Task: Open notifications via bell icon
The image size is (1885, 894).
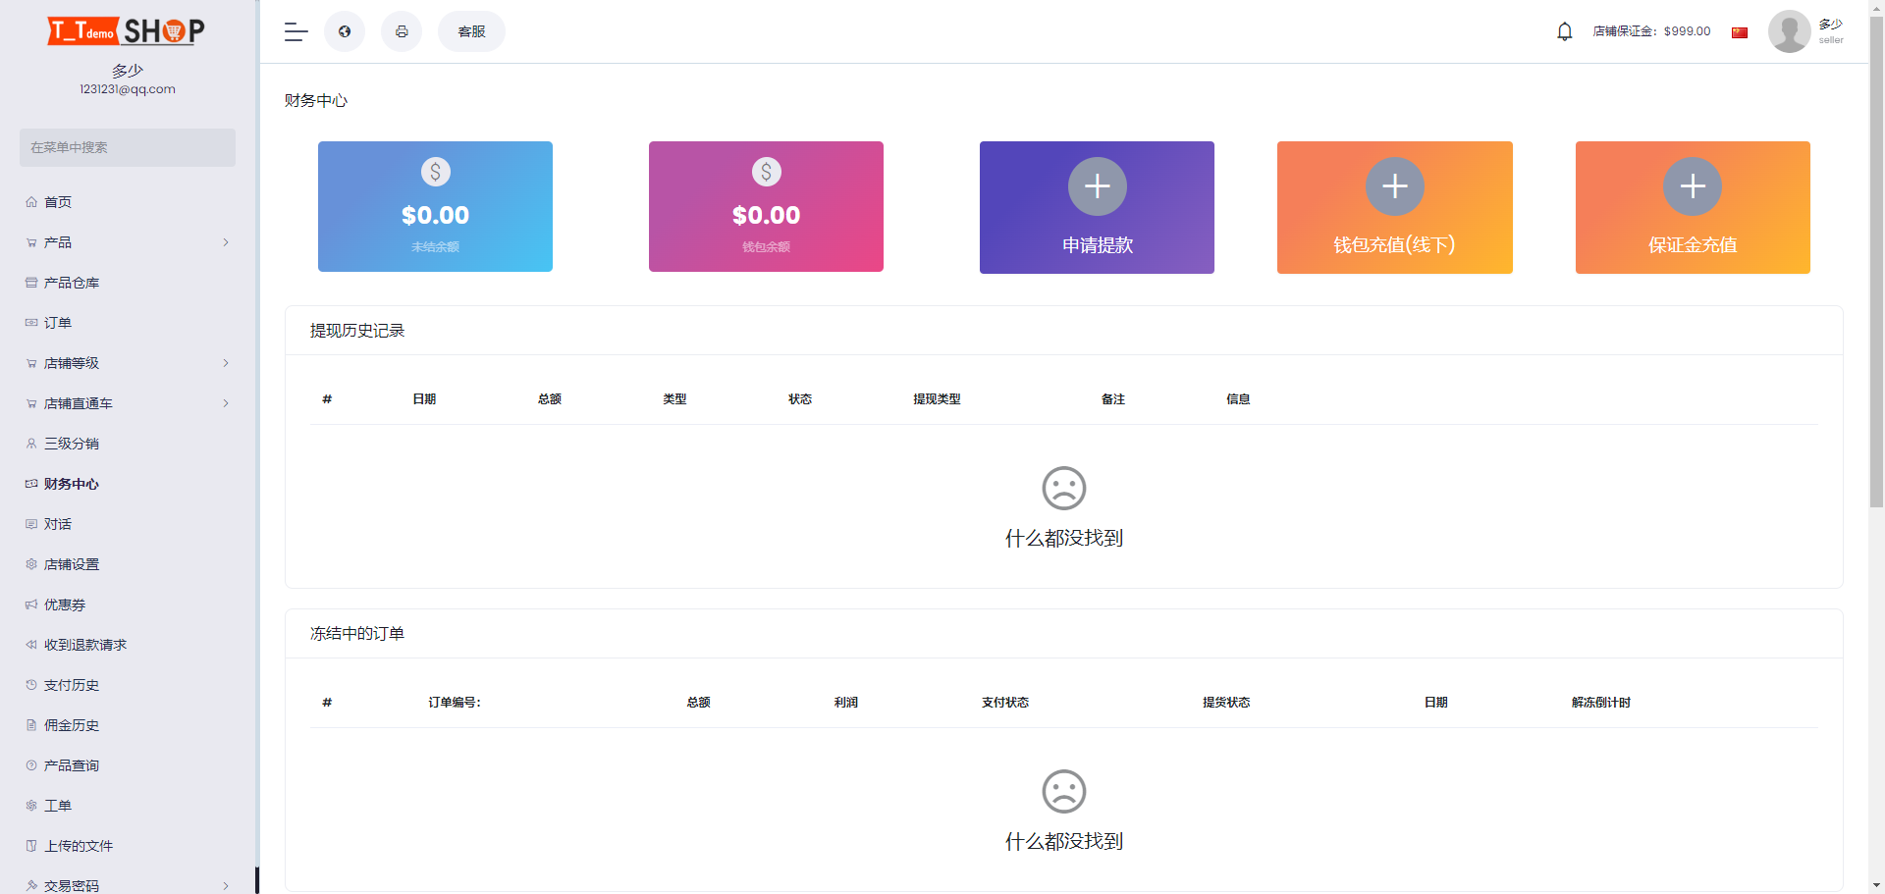Action: coord(1563,30)
